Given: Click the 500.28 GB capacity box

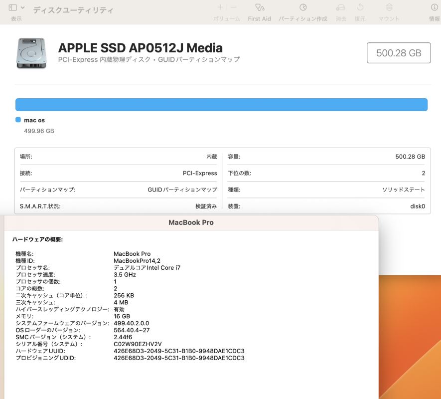Looking at the screenshot, I should click(399, 53).
